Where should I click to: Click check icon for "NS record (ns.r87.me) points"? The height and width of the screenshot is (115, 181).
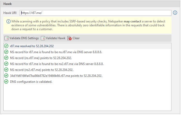6,58
